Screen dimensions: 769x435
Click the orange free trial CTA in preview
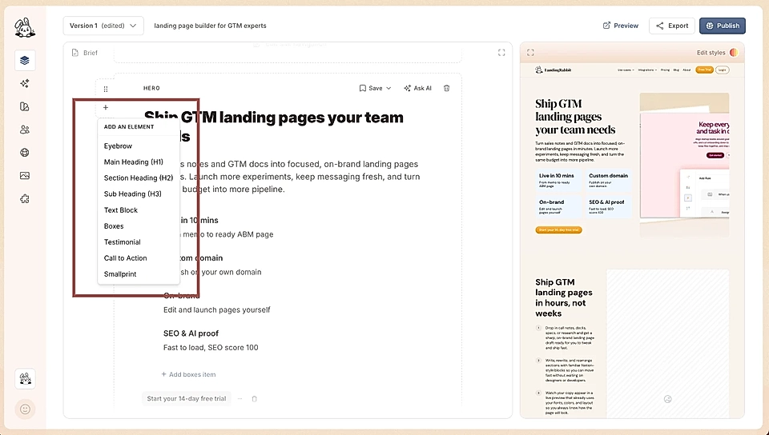[x=558, y=229]
